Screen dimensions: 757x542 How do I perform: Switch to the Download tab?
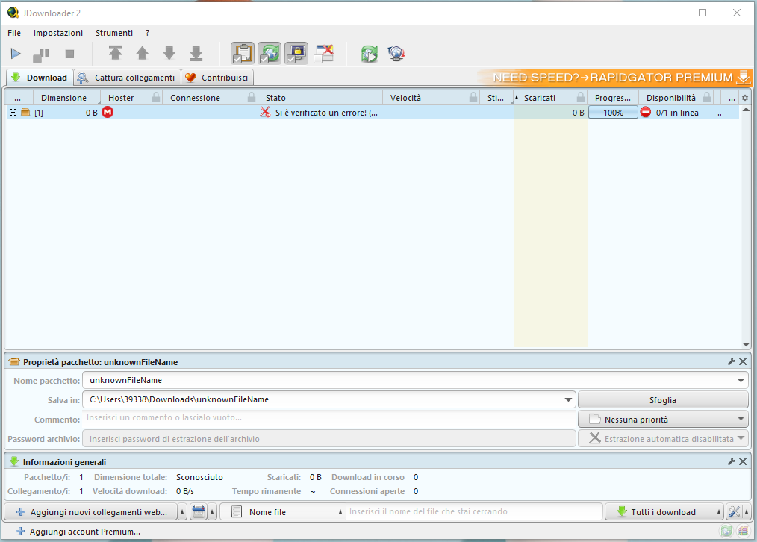[40, 78]
